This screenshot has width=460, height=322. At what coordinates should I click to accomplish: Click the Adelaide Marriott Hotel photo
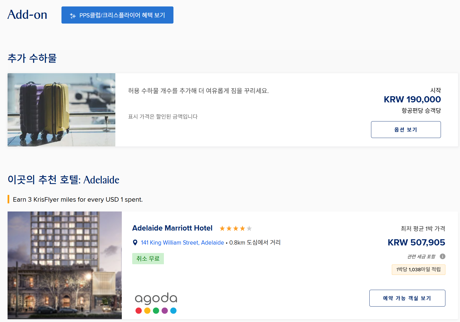point(65,265)
